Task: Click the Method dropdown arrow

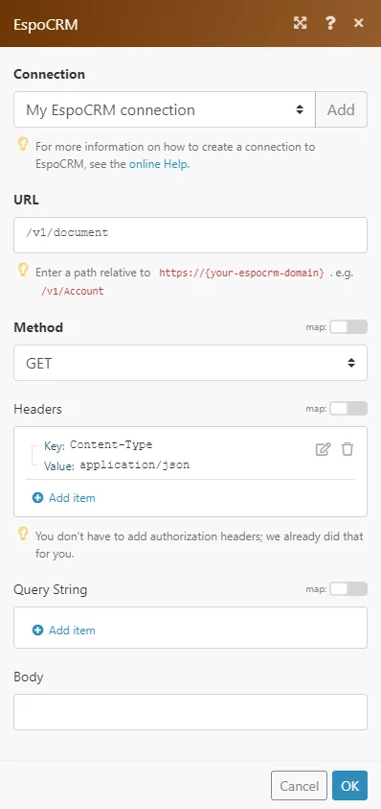Action: [x=351, y=363]
